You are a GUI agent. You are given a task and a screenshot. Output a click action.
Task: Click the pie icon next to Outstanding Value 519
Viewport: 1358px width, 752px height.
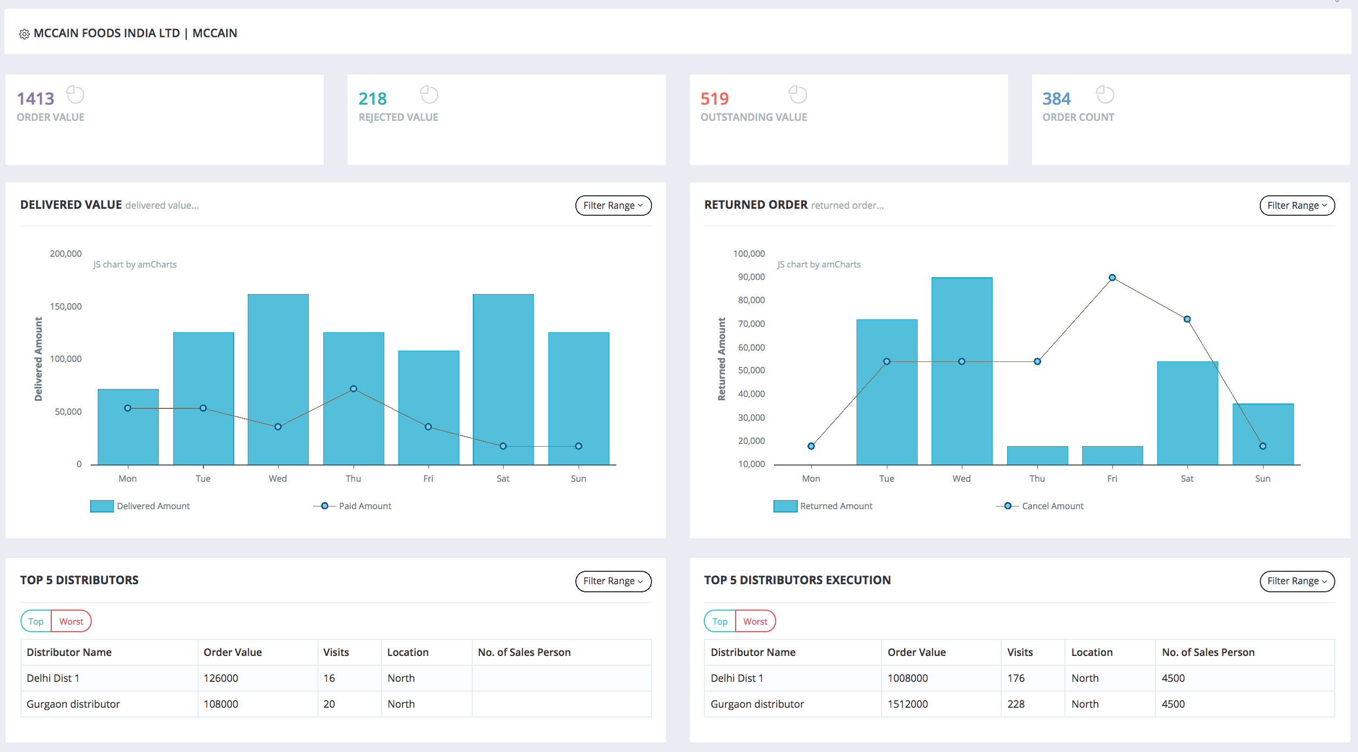[797, 94]
